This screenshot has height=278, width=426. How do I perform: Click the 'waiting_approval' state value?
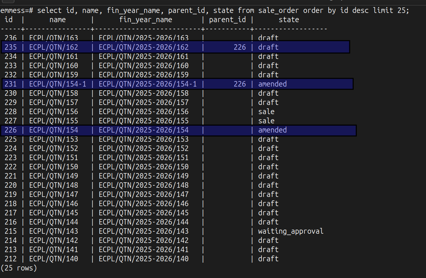coord(291,231)
